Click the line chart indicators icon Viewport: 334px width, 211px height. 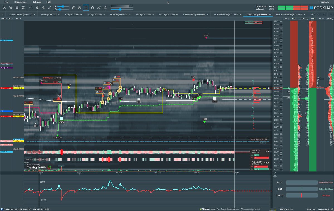tap(99, 8)
